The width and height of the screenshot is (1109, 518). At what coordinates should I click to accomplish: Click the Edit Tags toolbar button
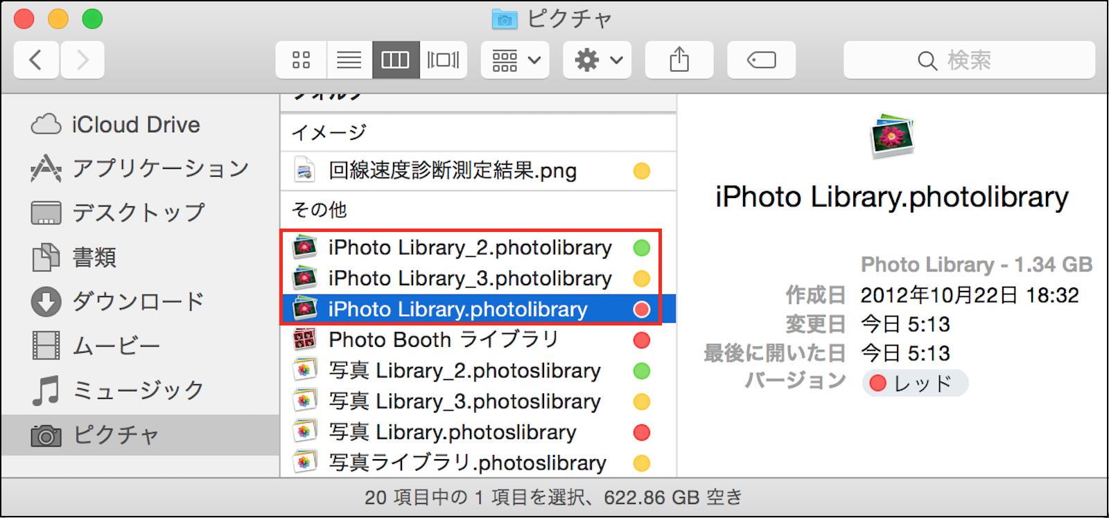coord(761,60)
